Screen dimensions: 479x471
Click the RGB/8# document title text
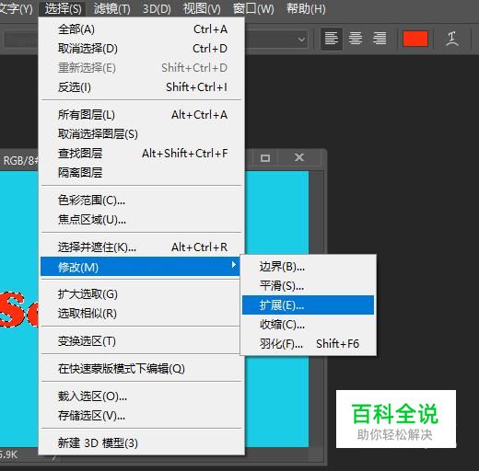[x=20, y=161]
